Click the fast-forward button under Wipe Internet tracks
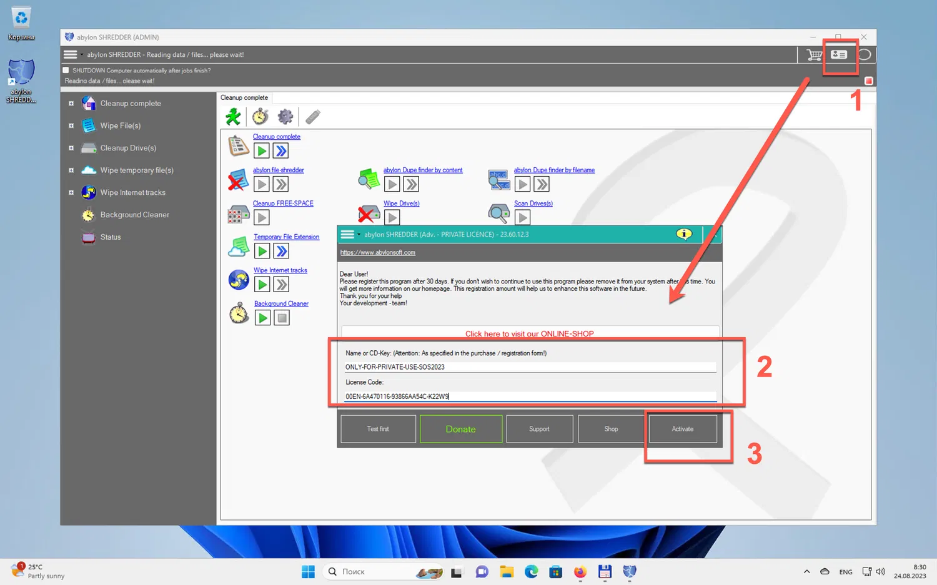This screenshot has width=937, height=585. pos(282,285)
